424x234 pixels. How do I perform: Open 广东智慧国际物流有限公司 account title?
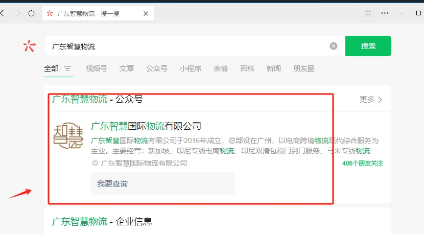146,126
